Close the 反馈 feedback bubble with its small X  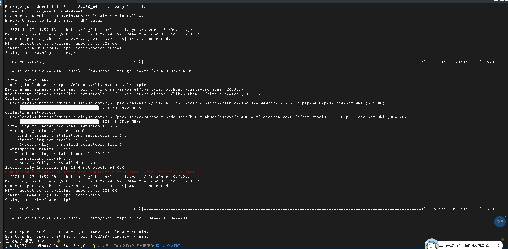pyautogui.click(x=505, y=216)
